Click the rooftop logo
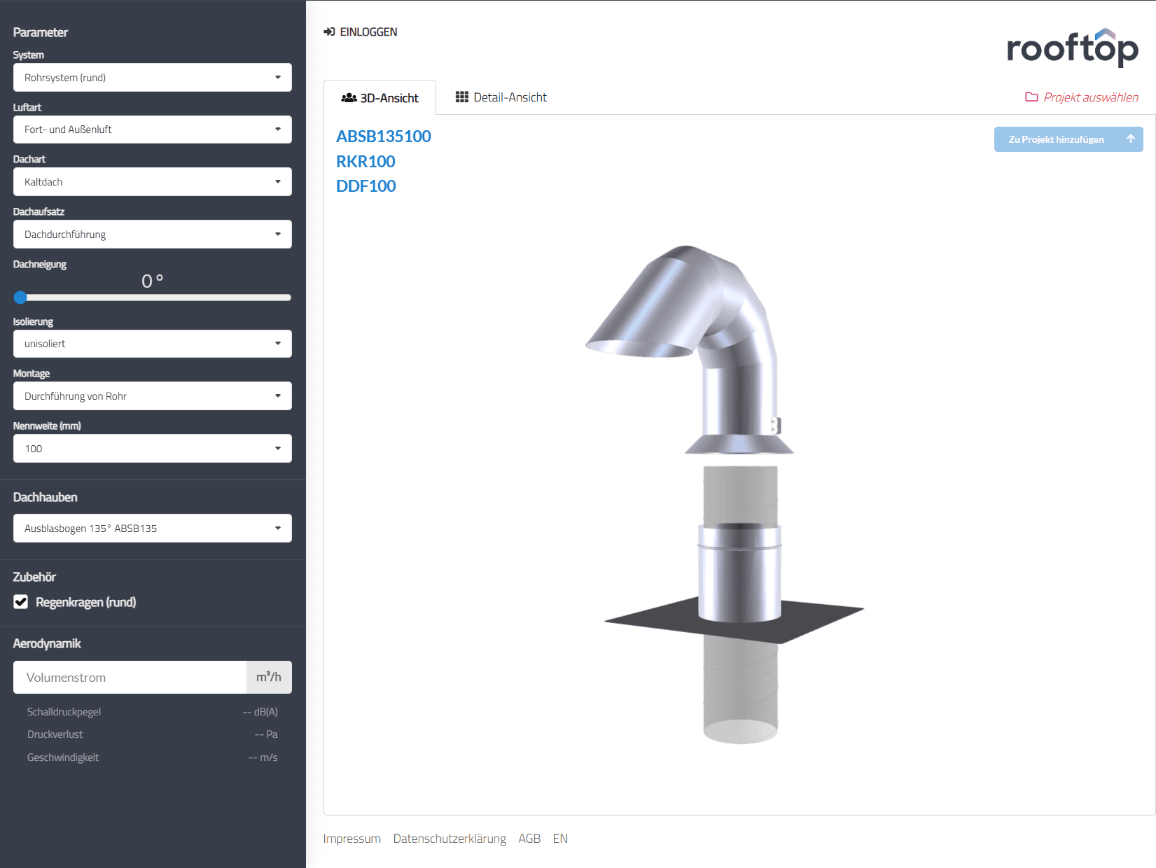This screenshot has width=1156, height=868. [1072, 48]
